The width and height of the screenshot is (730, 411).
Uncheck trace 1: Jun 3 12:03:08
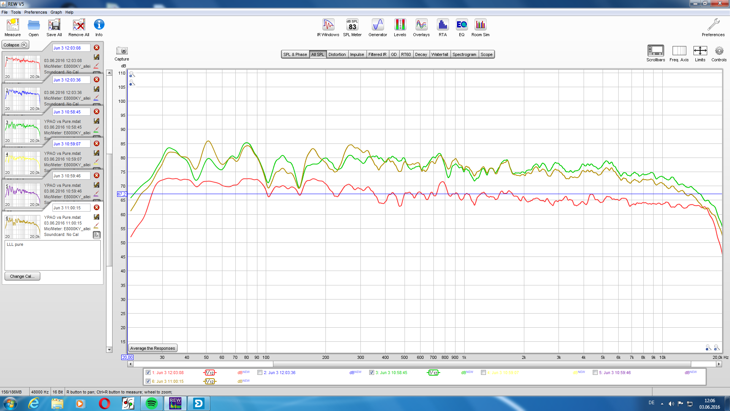[x=148, y=373]
